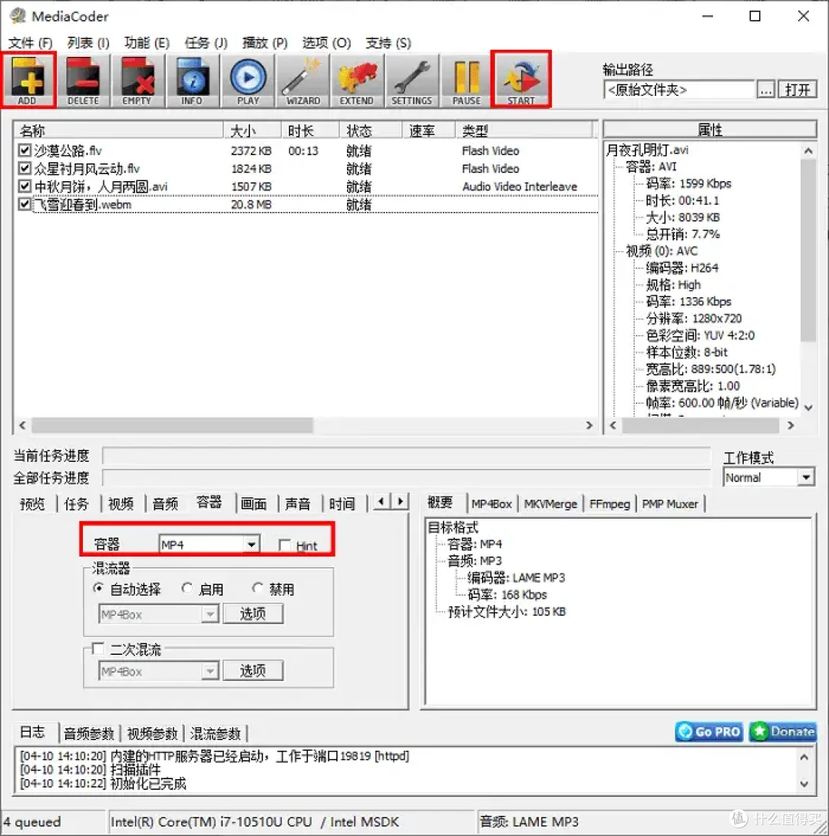Open the 列表 (I) menu

(x=88, y=43)
